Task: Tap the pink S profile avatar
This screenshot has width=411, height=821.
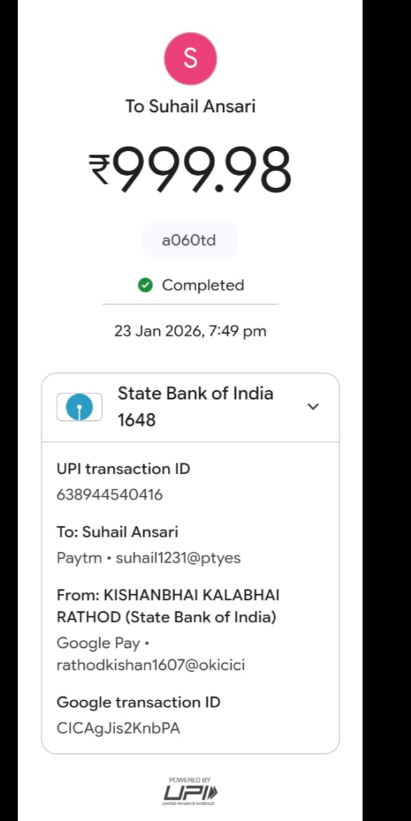Action: [x=190, y=59]
